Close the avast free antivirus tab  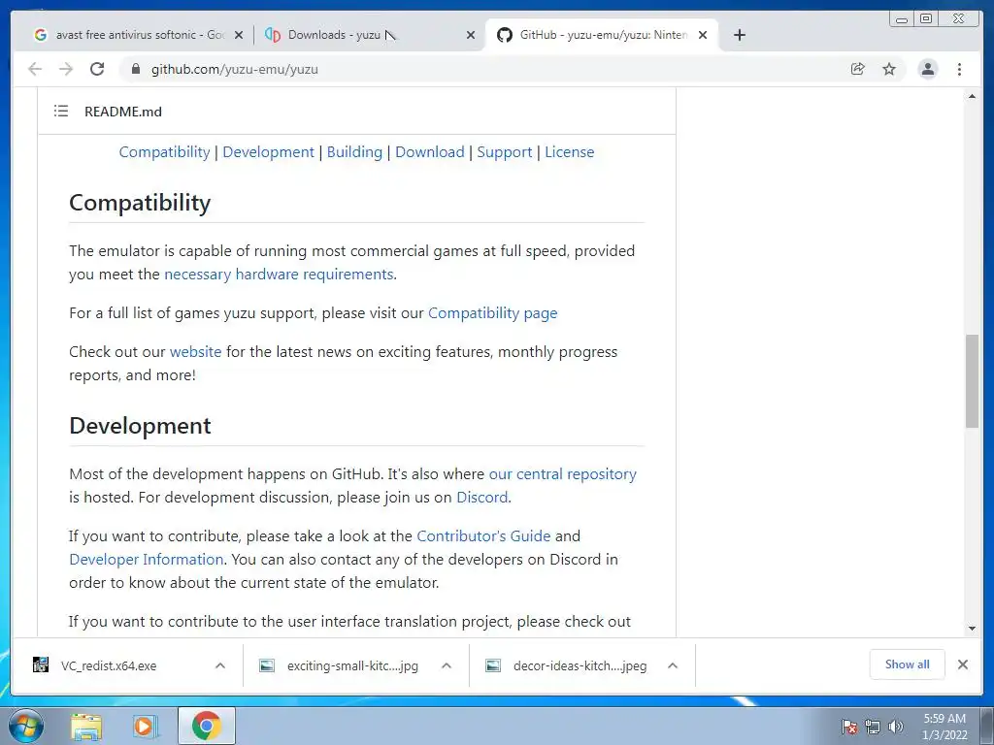(x=239, y=35)
